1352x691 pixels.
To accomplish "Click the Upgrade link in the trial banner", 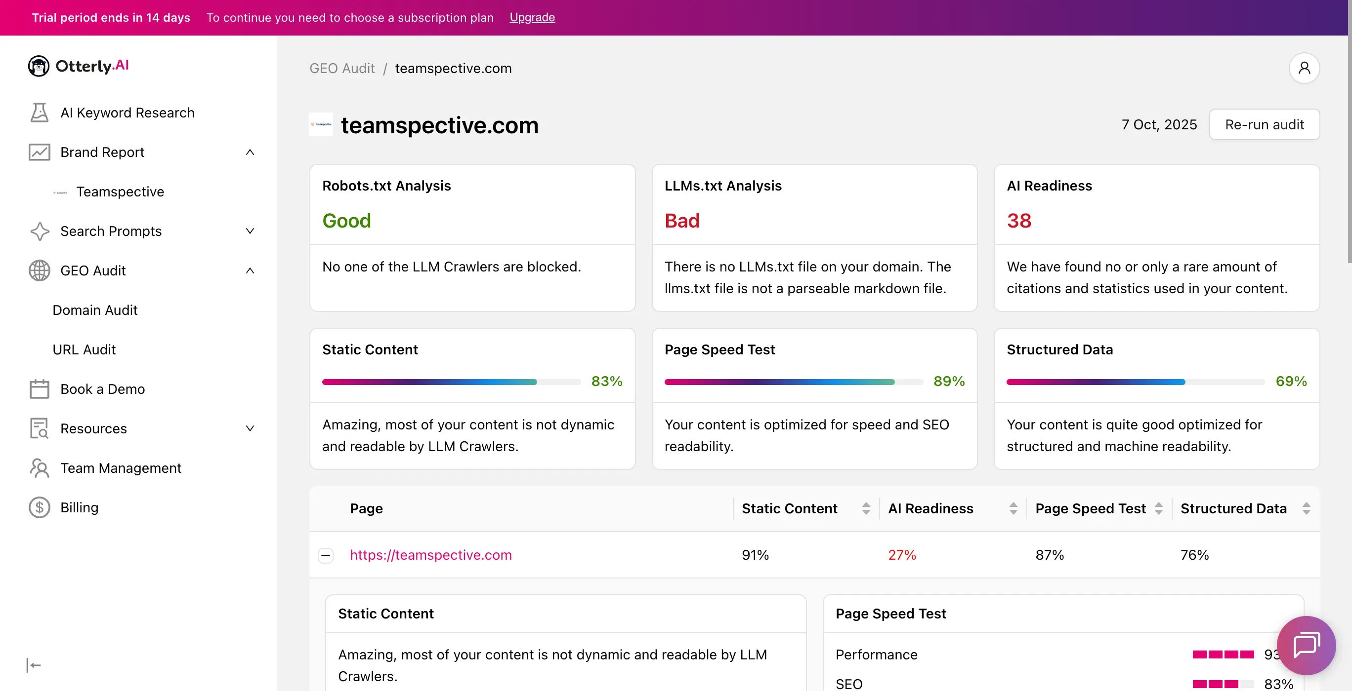I will tap(532, 17).
